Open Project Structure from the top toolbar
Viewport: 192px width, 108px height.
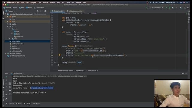181,8
